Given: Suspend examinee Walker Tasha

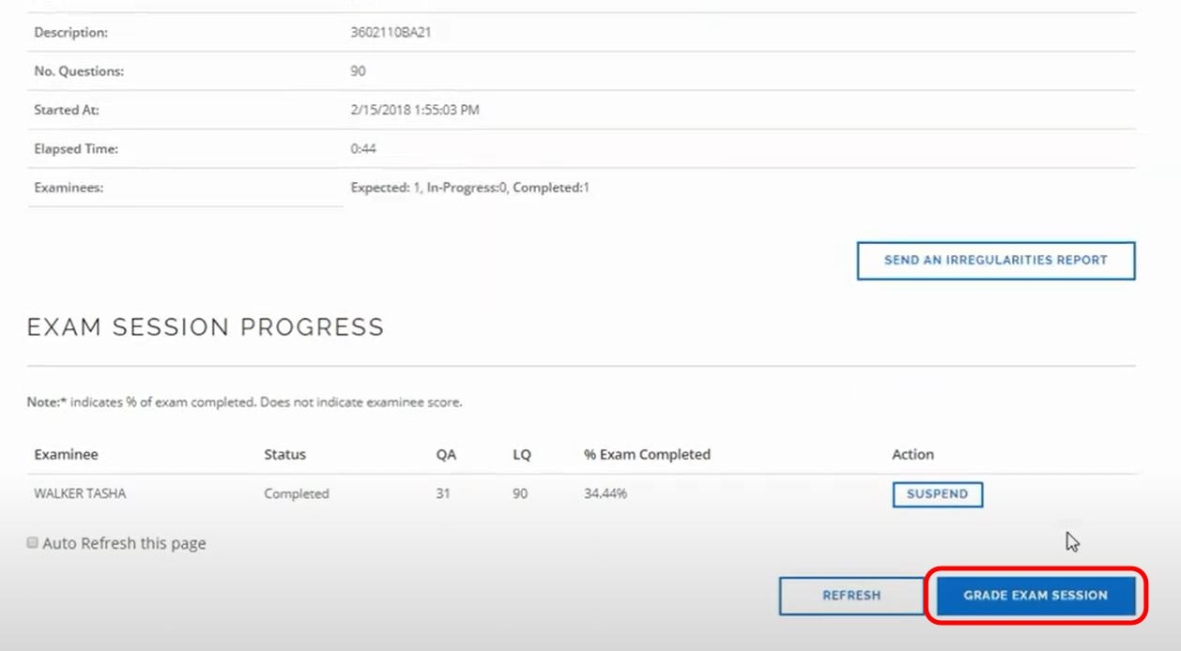Looking at the screenshot, I should coord(937,494).
